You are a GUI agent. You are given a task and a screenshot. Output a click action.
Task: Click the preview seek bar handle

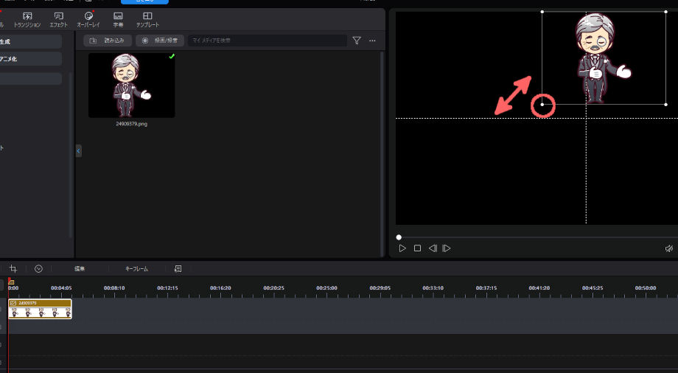[399, 237]
